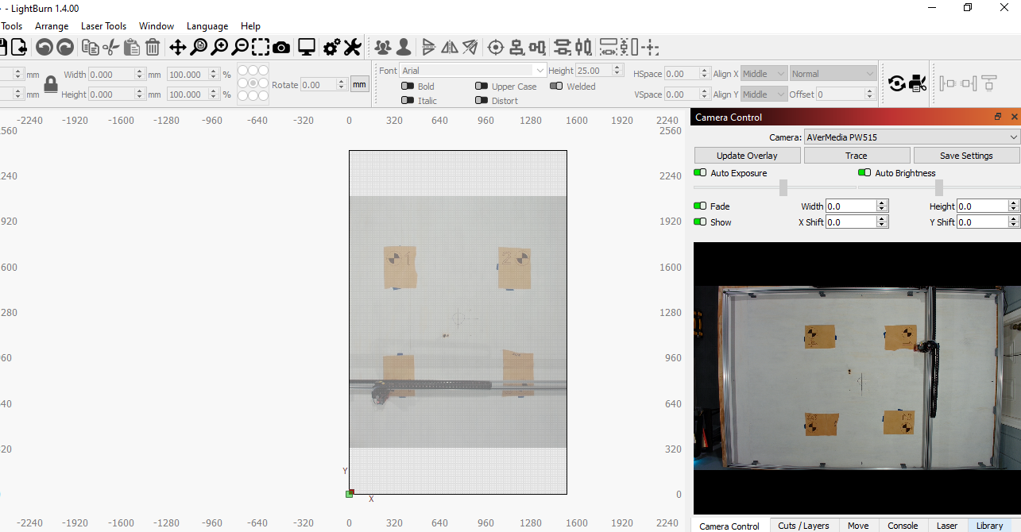
Task: Click the Auto Brightness slider handle
Action: [939, 187]
